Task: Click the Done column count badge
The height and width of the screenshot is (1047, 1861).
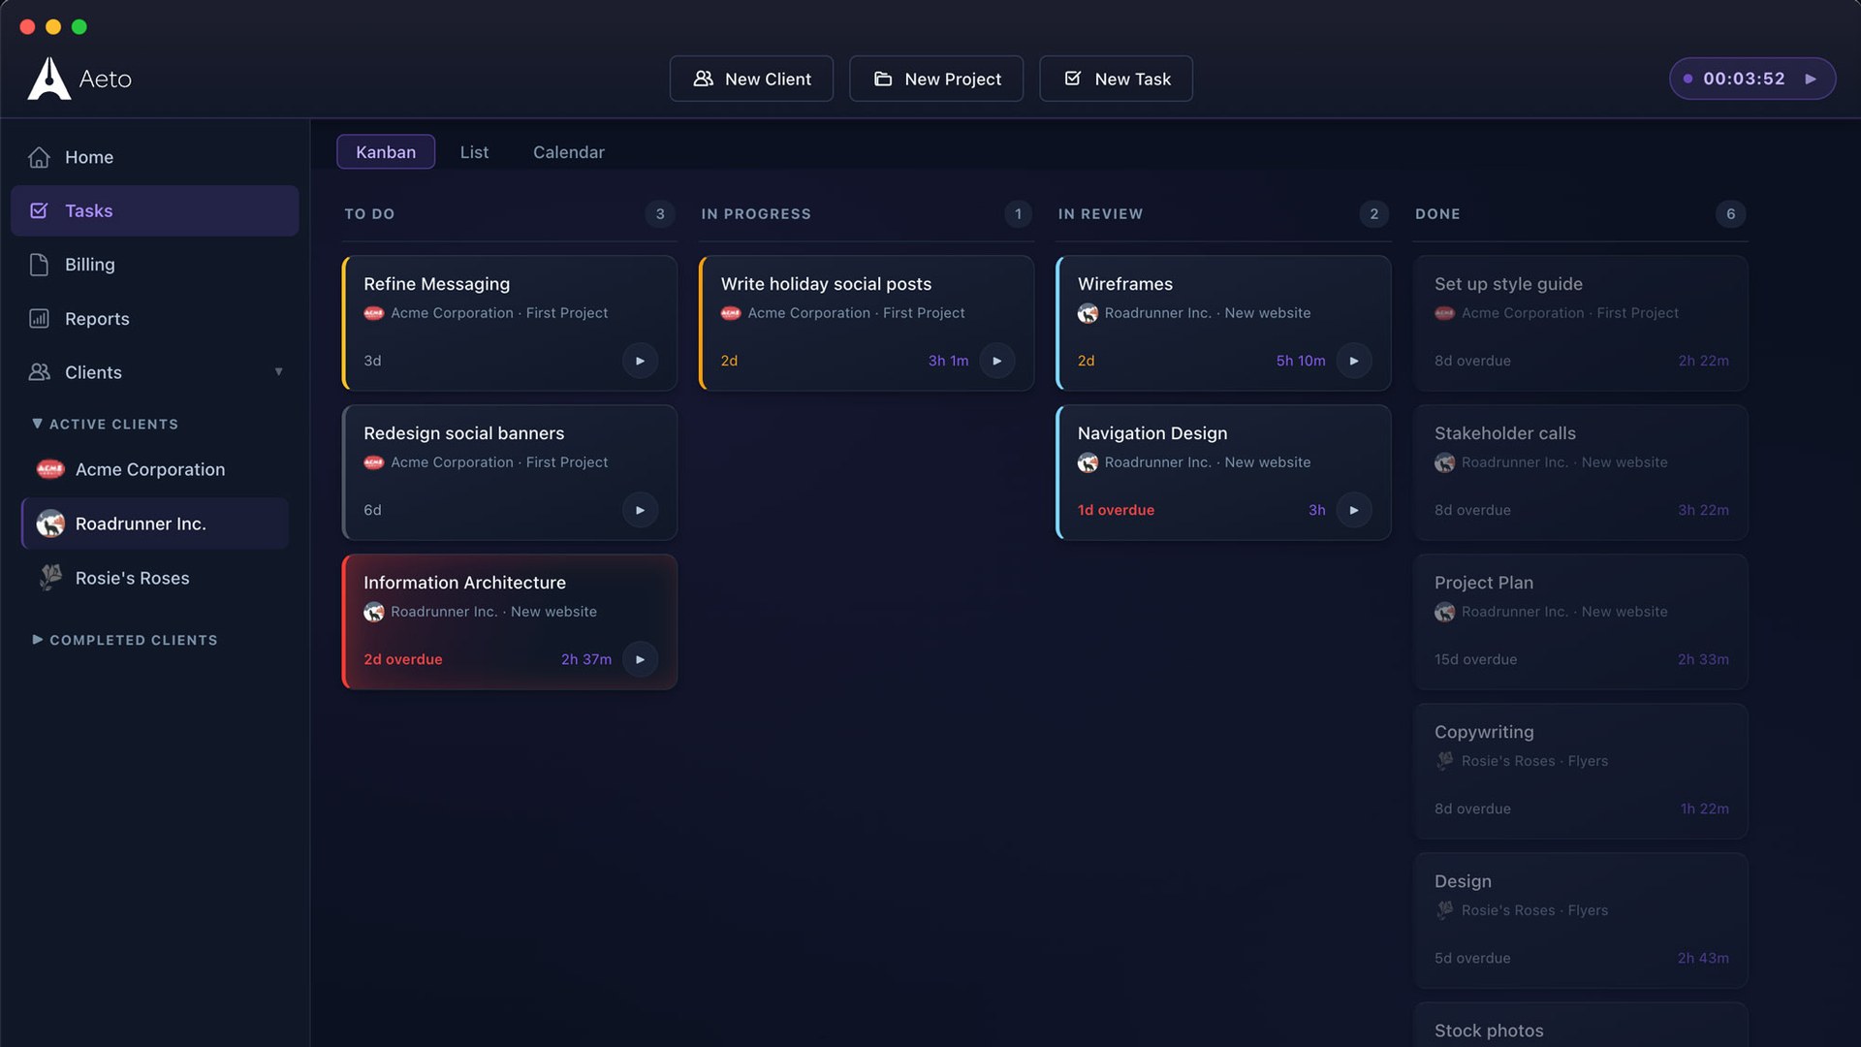Action: (x=1730, y=214)
